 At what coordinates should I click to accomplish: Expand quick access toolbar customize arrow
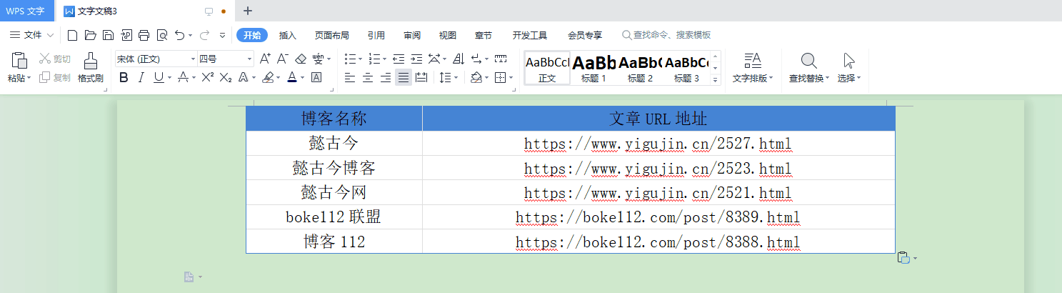click(222, 35)
